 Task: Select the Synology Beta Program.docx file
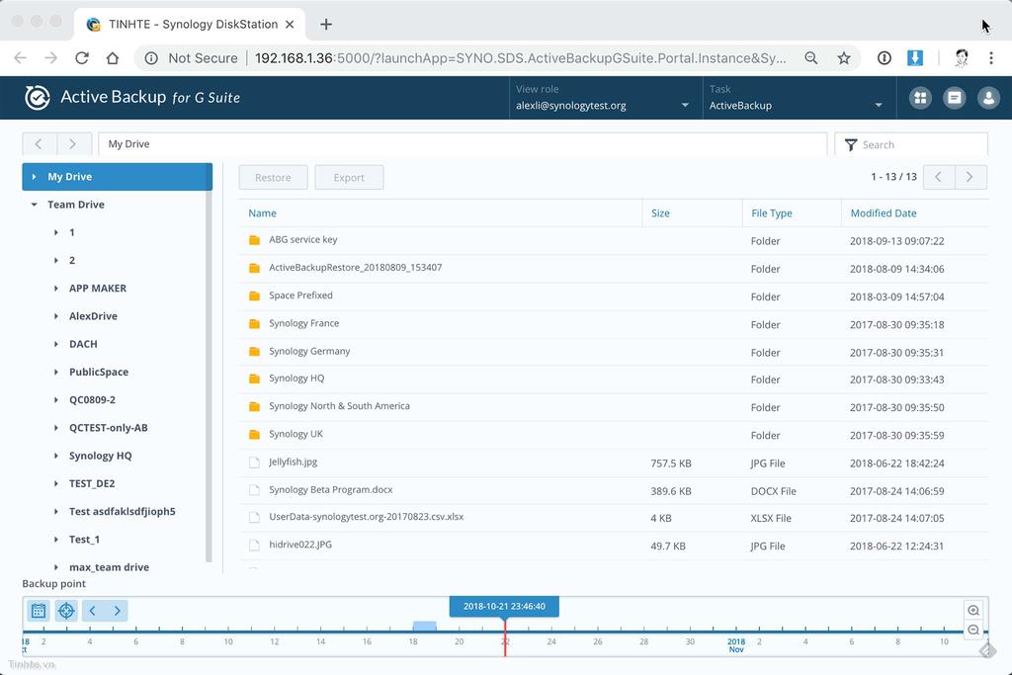click(613, 490)
